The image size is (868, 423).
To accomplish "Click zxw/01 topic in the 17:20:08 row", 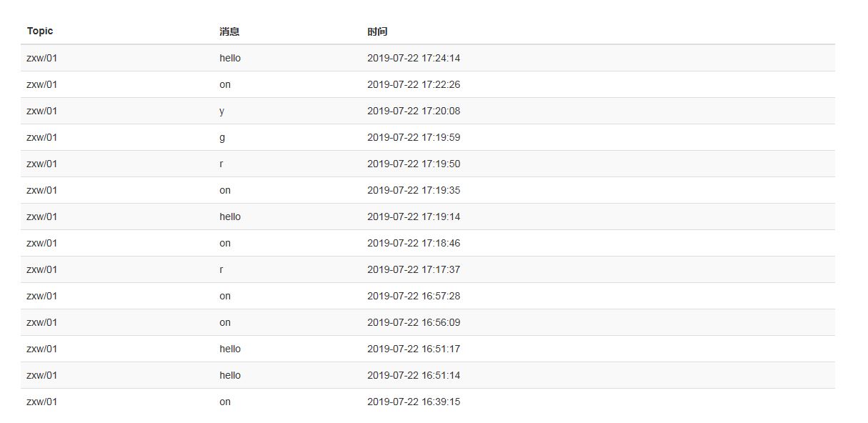I will pyautogui.click(x=42, y=111).
